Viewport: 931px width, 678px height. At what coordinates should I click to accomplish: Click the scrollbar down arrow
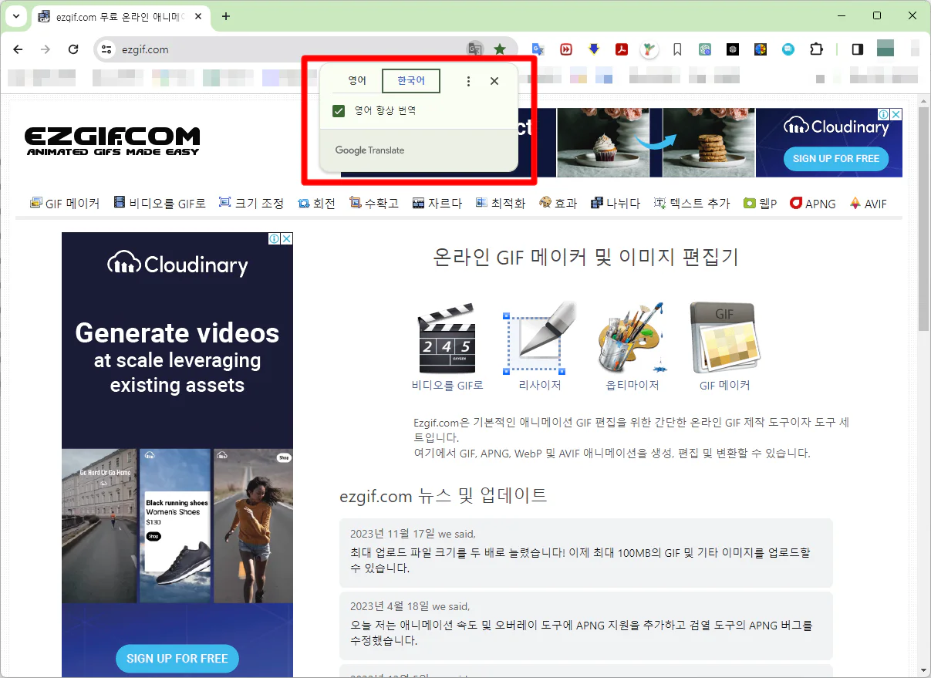(923, 670)
